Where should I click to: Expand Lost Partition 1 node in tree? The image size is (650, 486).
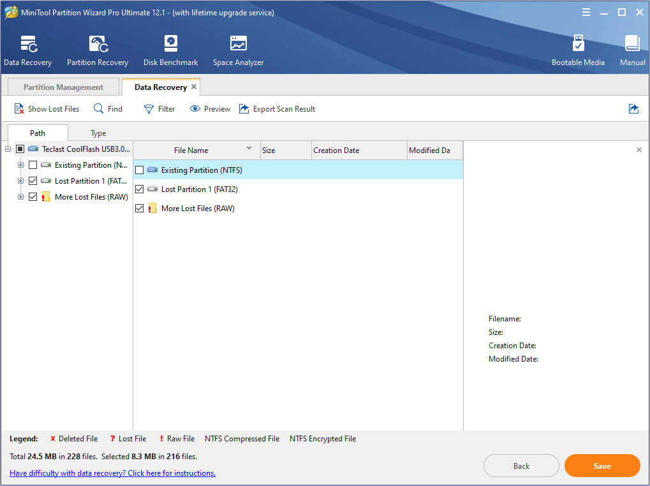tap(20, 180)
